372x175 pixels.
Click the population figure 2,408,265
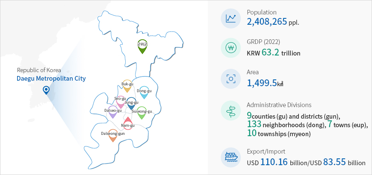[267, 22]
